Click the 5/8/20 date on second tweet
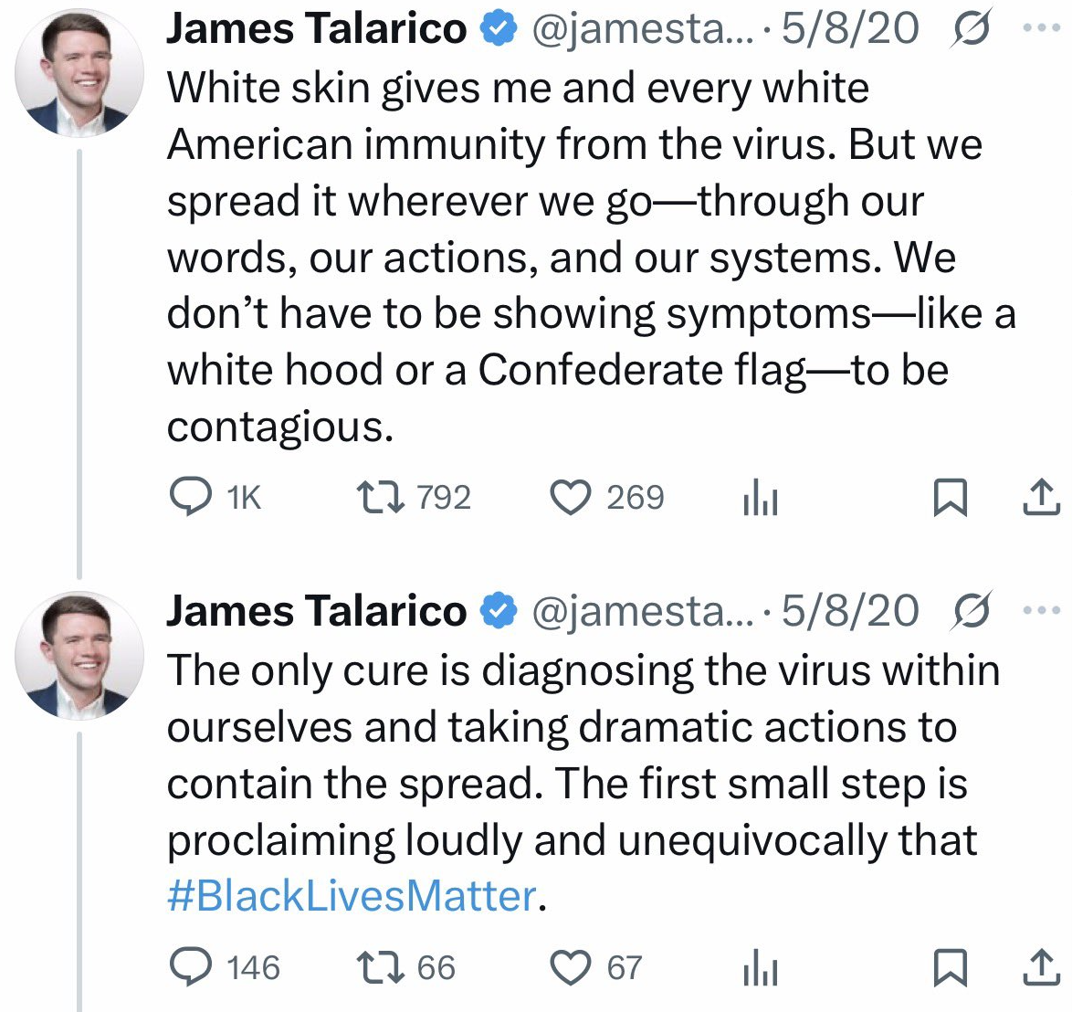Screen dimensions: 1072x1012 tap(850, 611)
